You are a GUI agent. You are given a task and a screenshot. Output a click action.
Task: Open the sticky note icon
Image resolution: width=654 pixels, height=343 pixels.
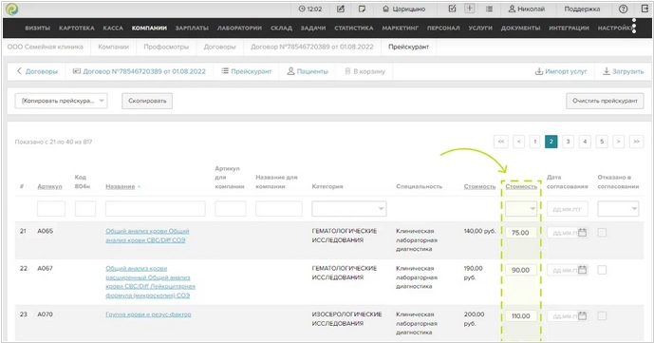[362, 9]
